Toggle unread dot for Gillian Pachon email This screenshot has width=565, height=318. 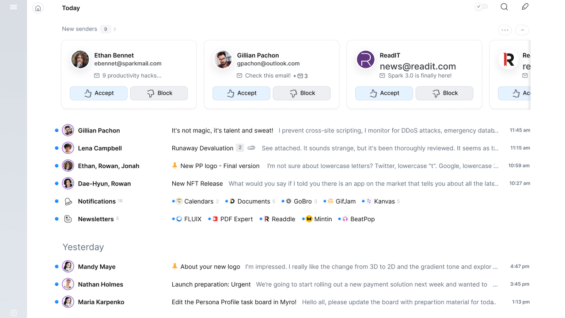pyautogui.click(x=57, y=130)
